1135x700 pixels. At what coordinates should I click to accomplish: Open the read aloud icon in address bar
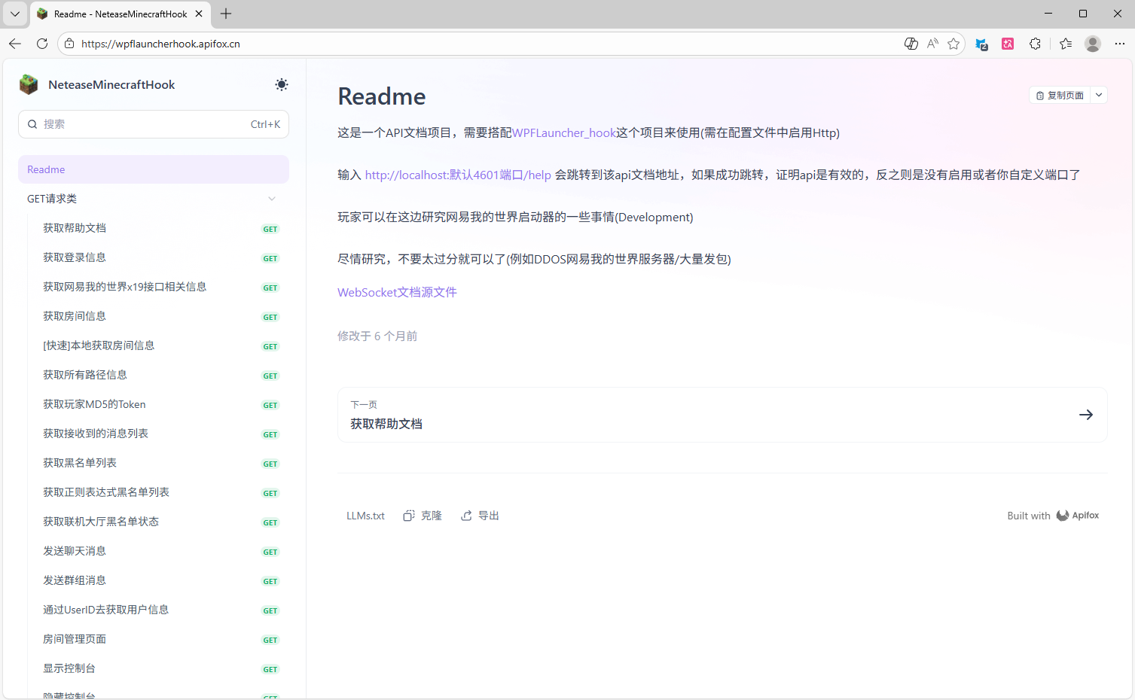pos(932,44)
